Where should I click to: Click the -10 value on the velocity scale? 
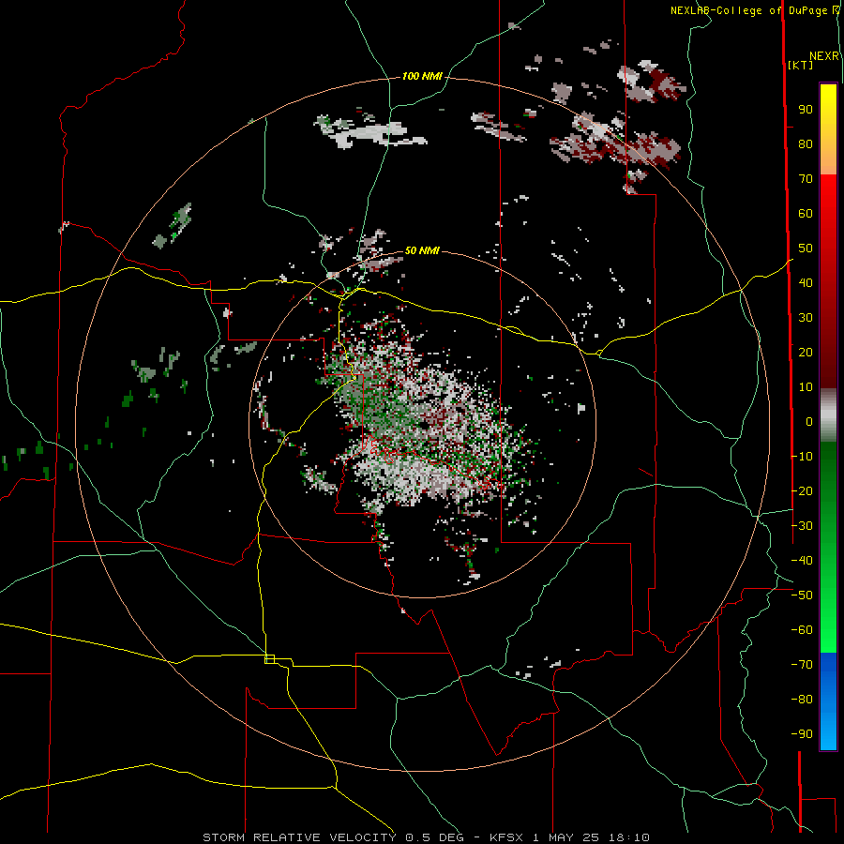click(802, 457)
